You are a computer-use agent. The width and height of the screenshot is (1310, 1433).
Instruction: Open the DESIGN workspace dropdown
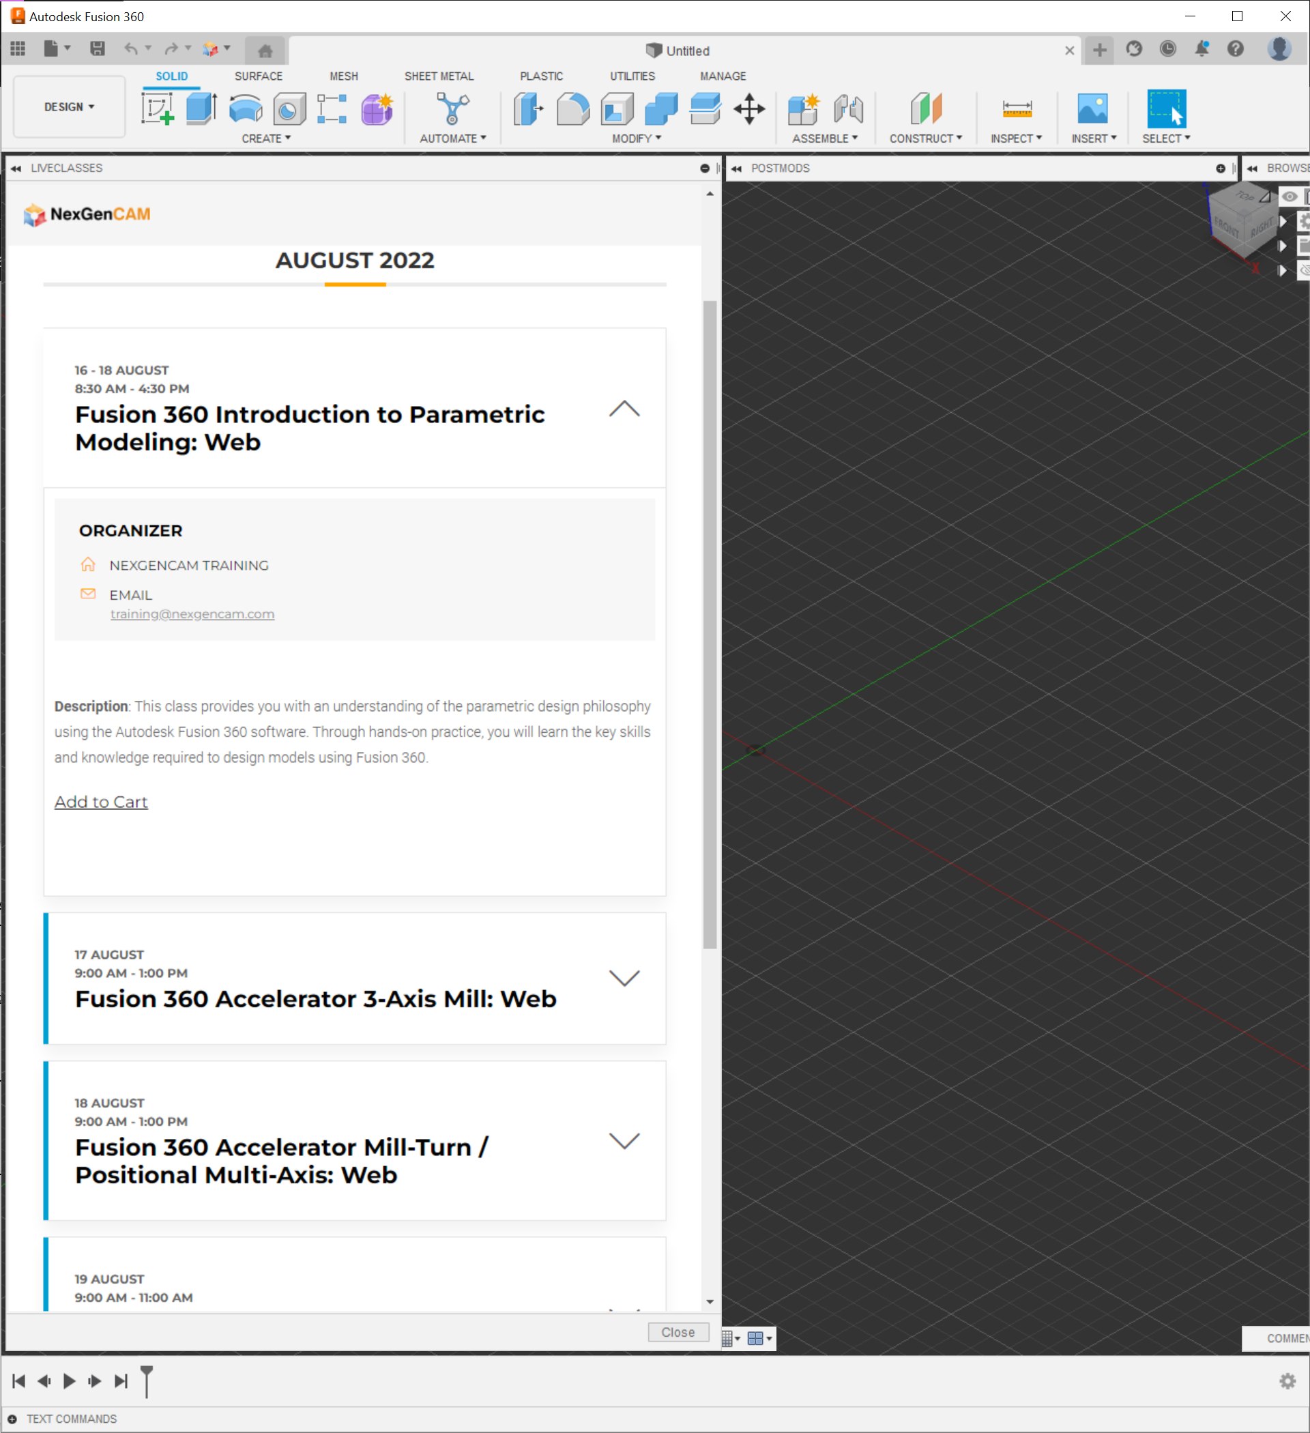pos(69,106)
